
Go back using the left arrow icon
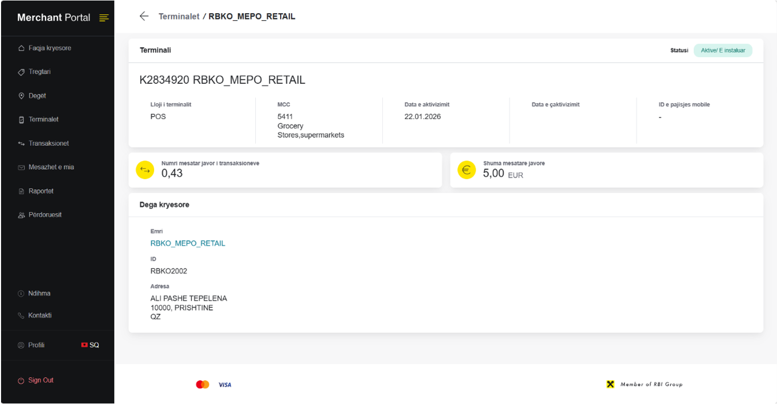point(144,16)
